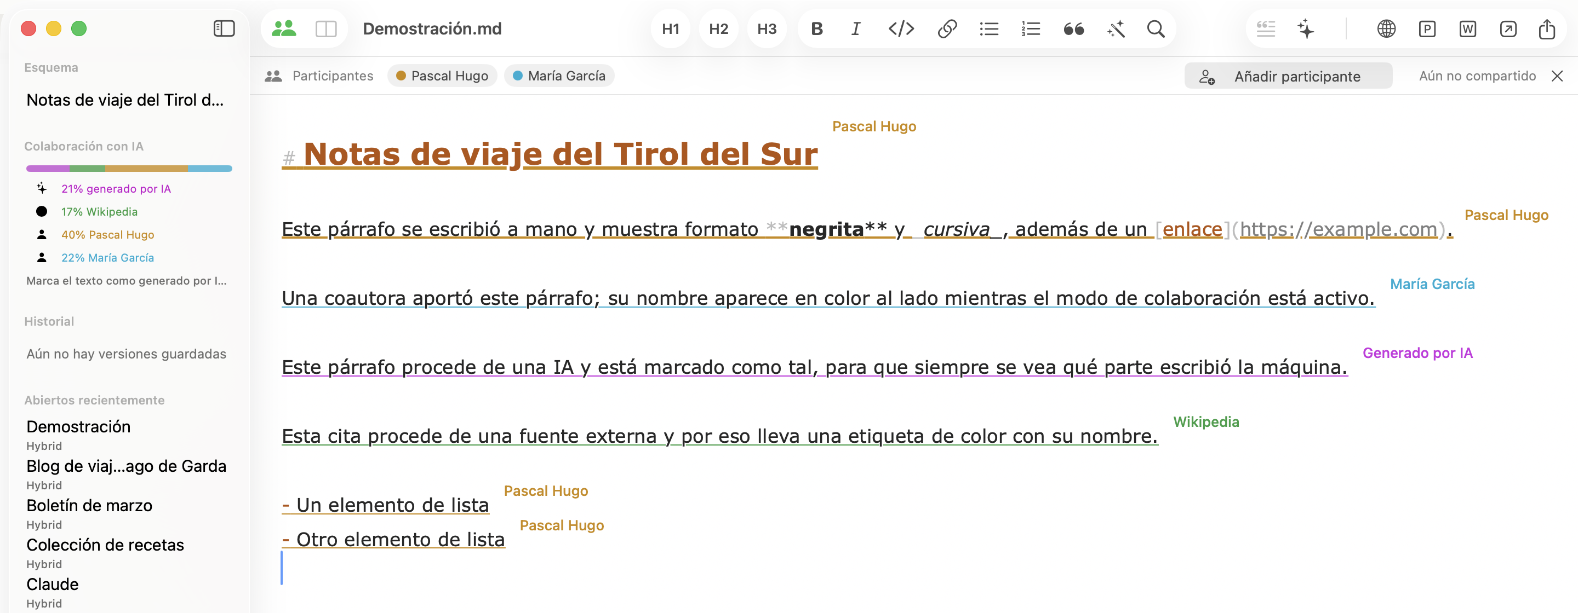1578x613 pixels.
Task: Insert a blockquote
Action: pos(1074,29)
